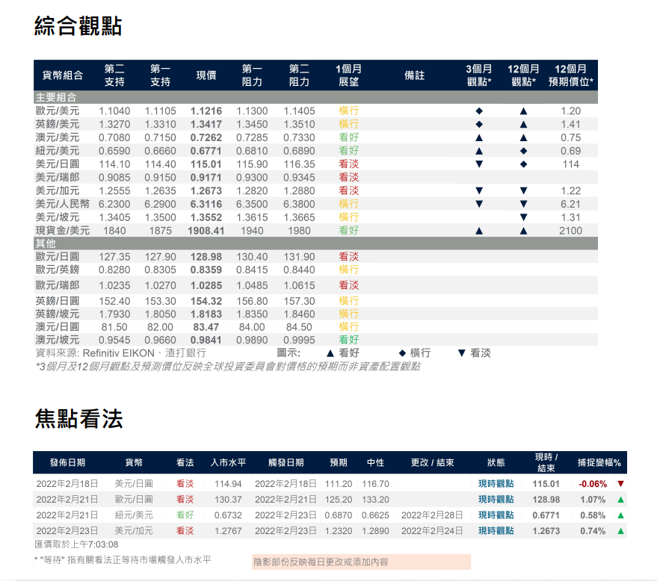Click the 12-month up triangle for 澳元/美元
The image size is (657, 581).
523,137
